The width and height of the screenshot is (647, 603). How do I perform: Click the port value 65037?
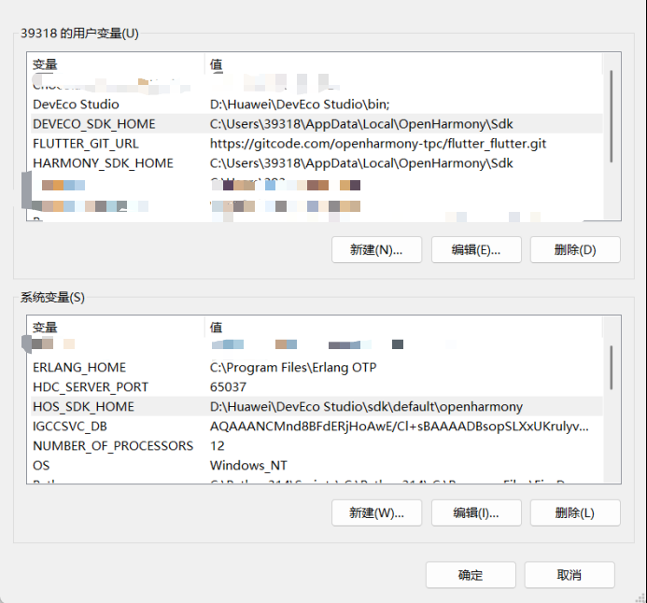[x=228, y=386]
